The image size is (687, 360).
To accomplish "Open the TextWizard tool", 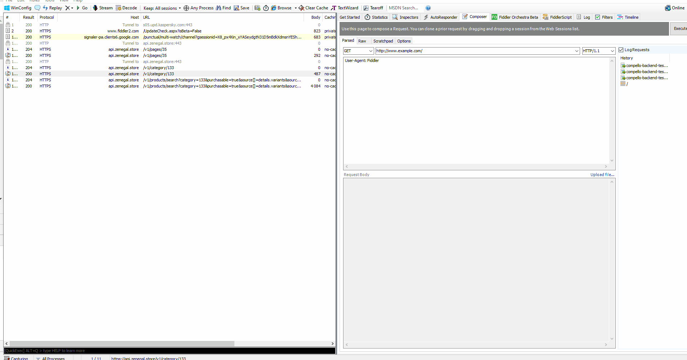I will [345, 8].
